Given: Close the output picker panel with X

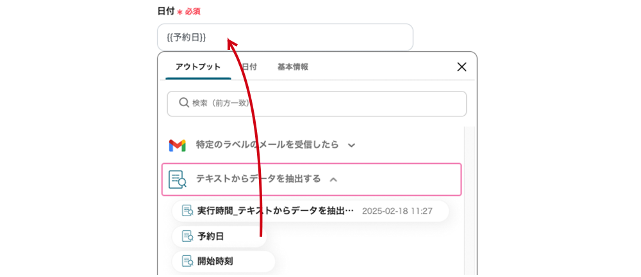Looking at the screenshot, I should click(462, 67).
